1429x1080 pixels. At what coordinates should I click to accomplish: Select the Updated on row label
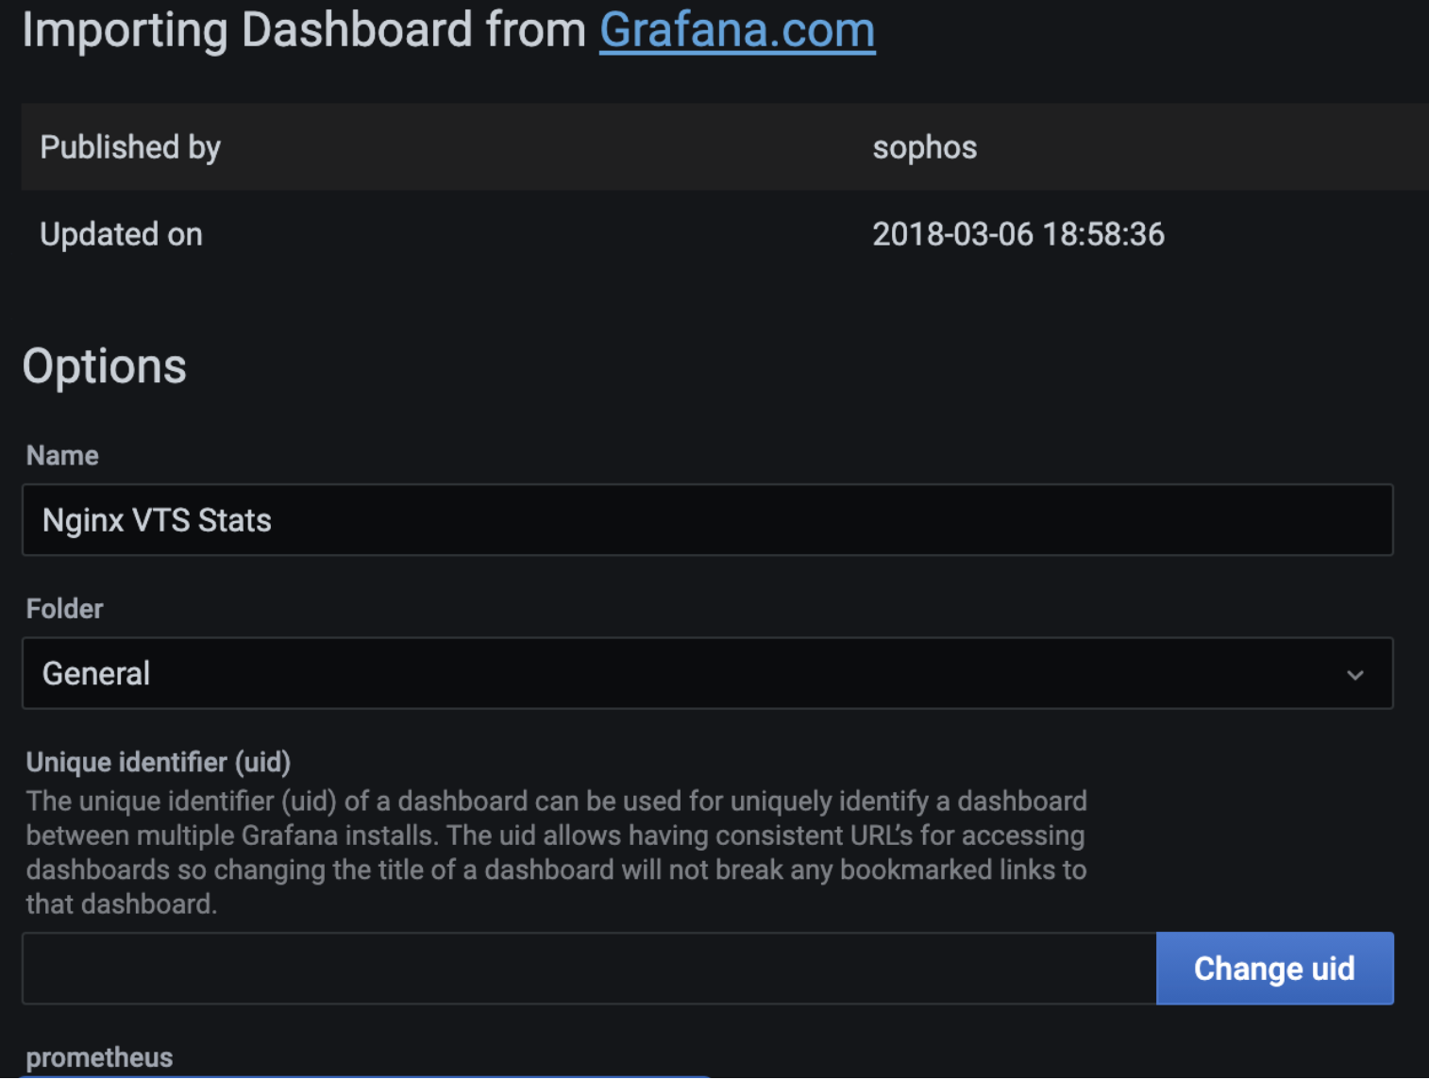click(x=121, y=234)
